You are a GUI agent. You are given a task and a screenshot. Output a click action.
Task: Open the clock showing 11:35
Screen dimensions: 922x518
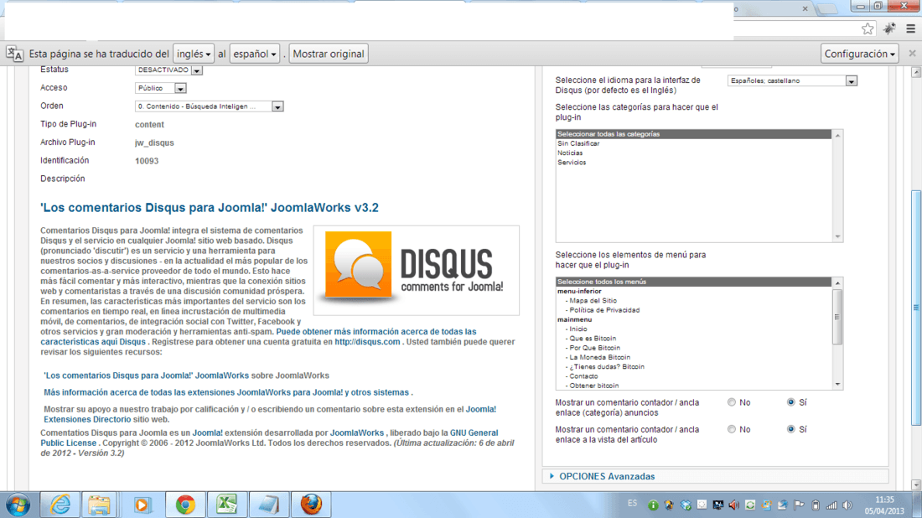pos(884,505)
